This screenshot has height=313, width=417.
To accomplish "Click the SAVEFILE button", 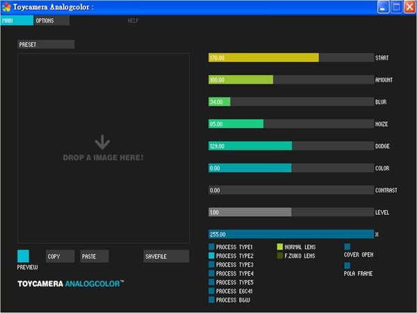I will (166, 256).
